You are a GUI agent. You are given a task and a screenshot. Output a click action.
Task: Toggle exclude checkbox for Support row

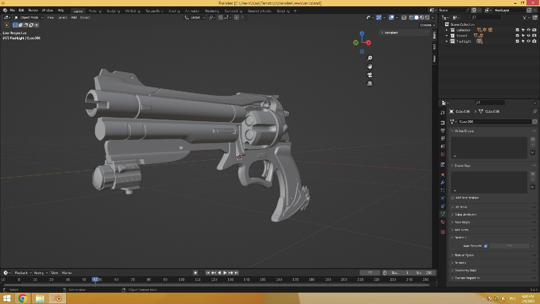click(x=518, y=35)
